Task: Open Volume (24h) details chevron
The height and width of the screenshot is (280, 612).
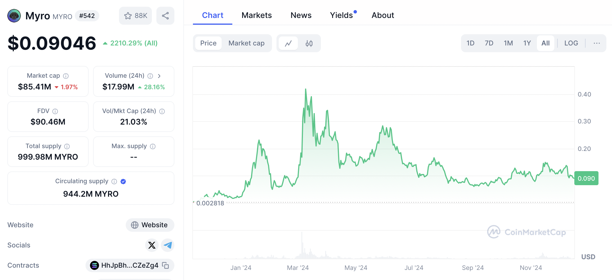Action: pyautogui.click(x=159, y=76)
